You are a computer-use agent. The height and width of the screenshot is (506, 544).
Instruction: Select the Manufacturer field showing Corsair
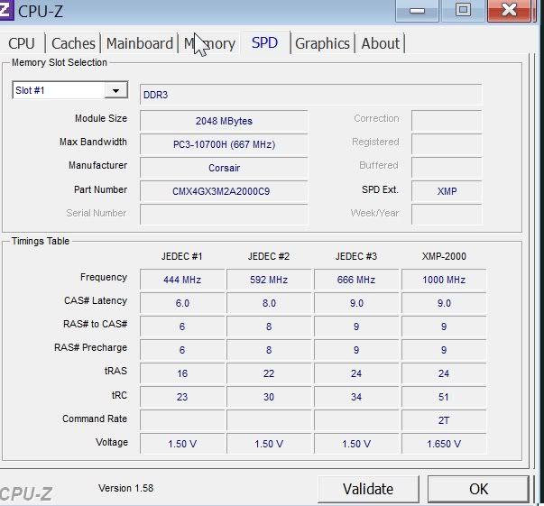[x=224, y=168]
